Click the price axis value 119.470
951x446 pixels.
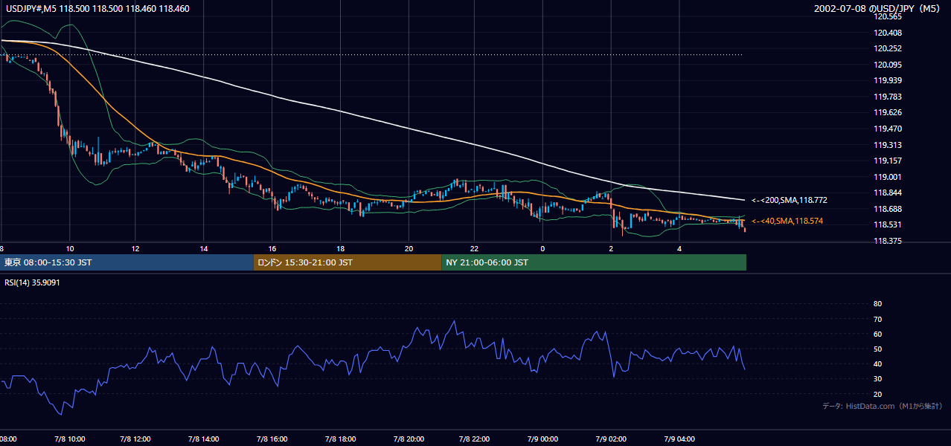coord(888,129)
